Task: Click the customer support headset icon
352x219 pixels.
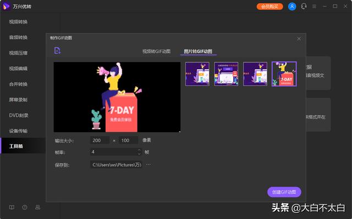Action: [x=304, y=6]
